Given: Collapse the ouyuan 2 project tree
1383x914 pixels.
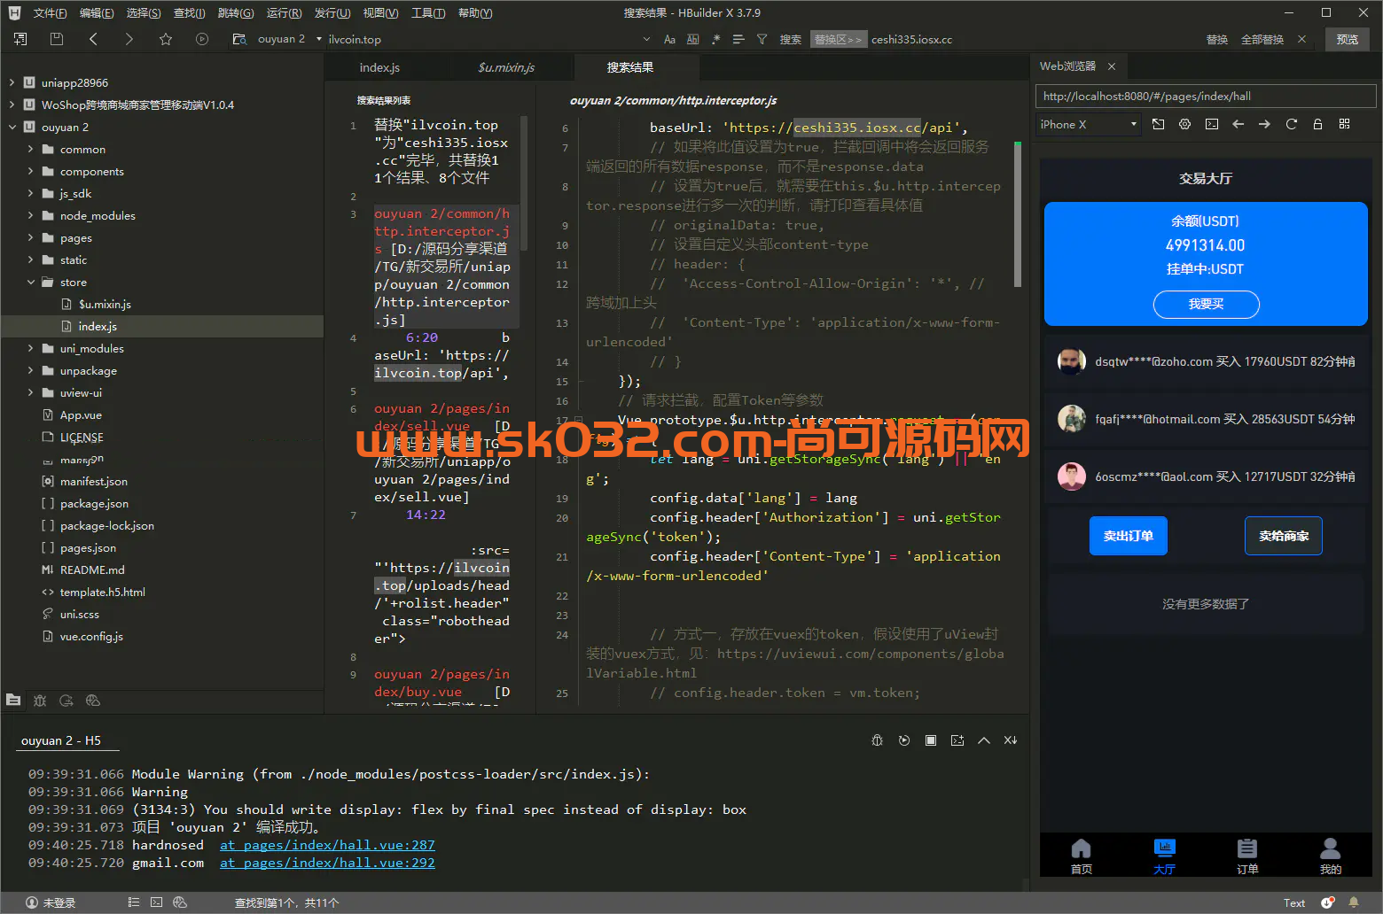Looking at the screenshot, I should [x=12, y=127].
